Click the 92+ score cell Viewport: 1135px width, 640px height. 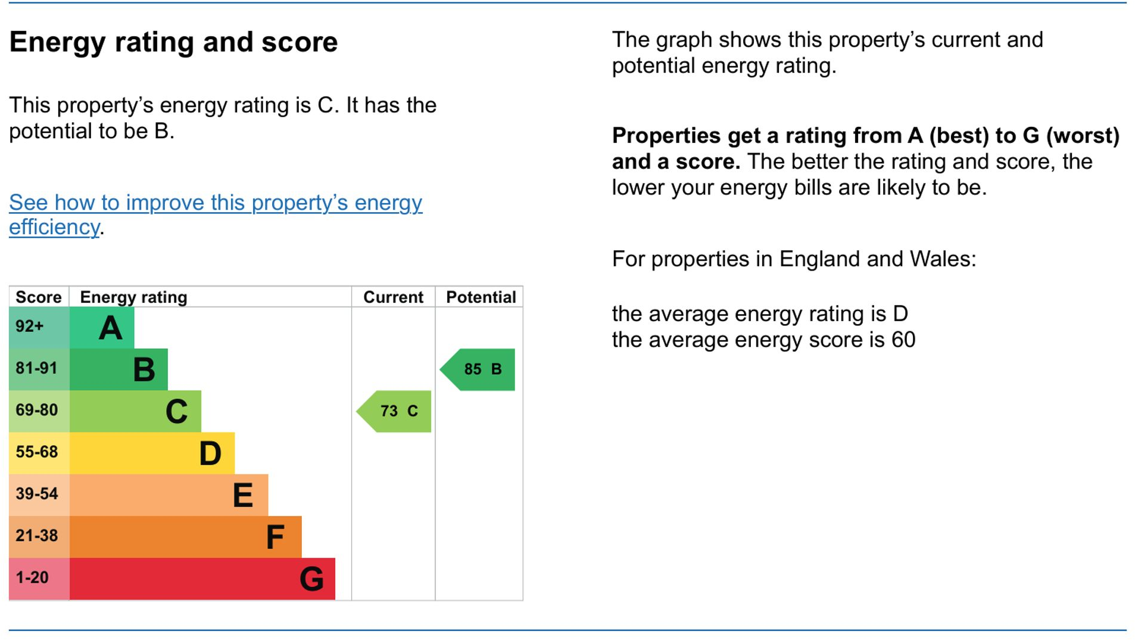[x=39, y=327]
